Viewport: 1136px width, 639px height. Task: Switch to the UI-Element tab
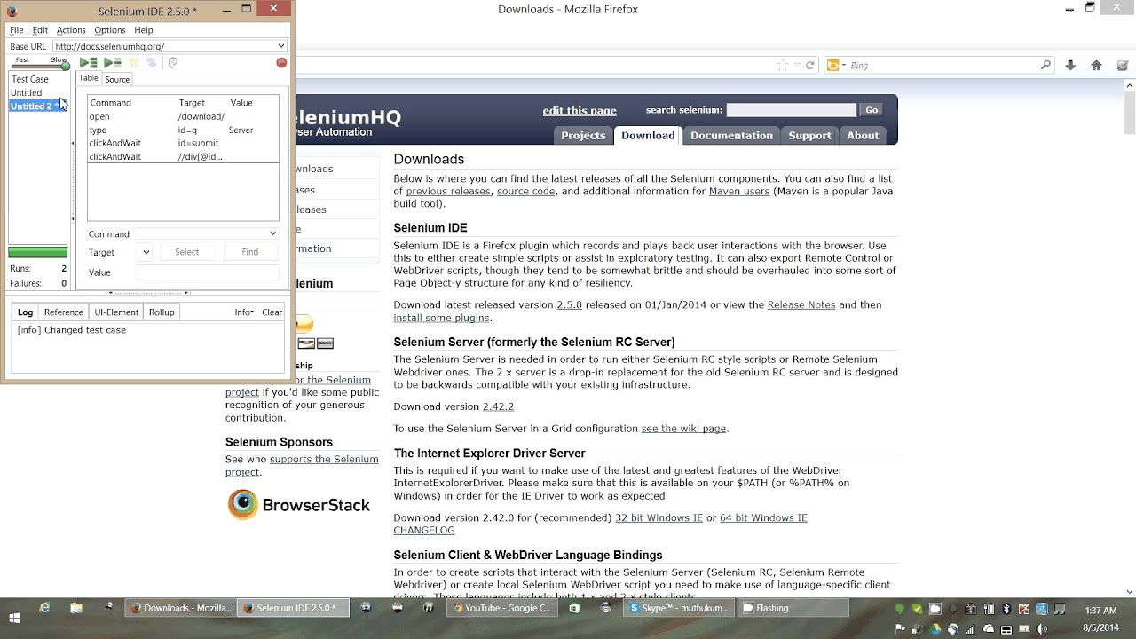116,312
